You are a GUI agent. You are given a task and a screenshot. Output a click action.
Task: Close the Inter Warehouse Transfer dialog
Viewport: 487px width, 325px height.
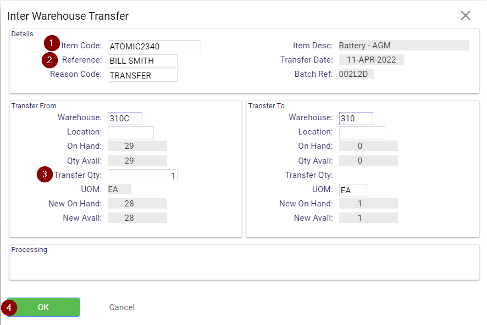(x=465, y=15)
